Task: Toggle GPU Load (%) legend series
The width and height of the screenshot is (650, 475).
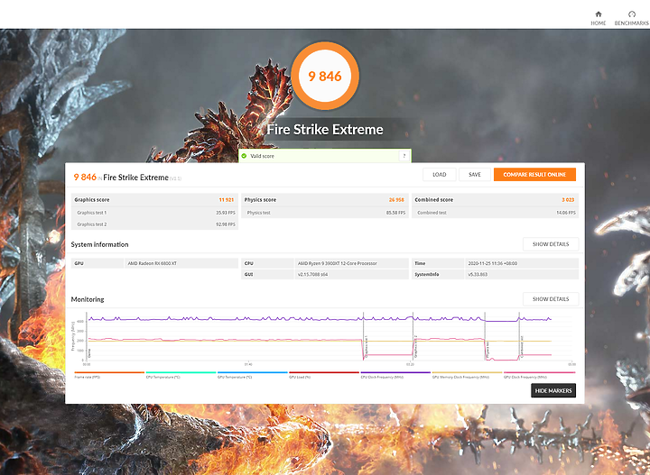Action: click(324, 375)
